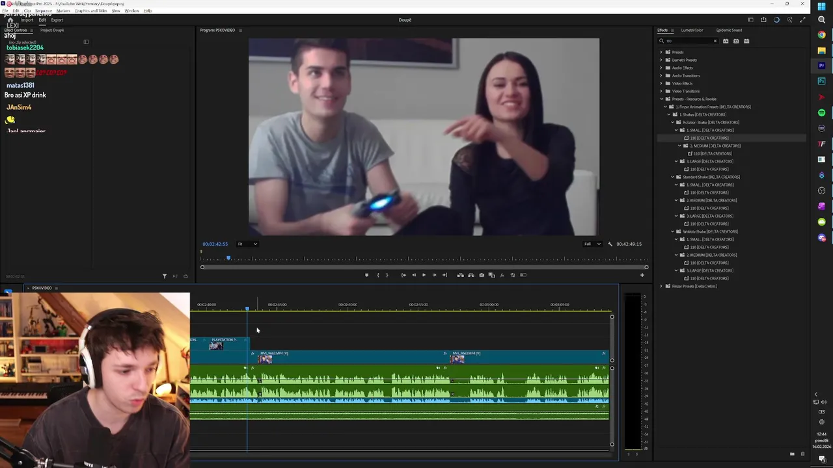Click the Extract button icon
833x468 pixels.
tap(471, 275)
